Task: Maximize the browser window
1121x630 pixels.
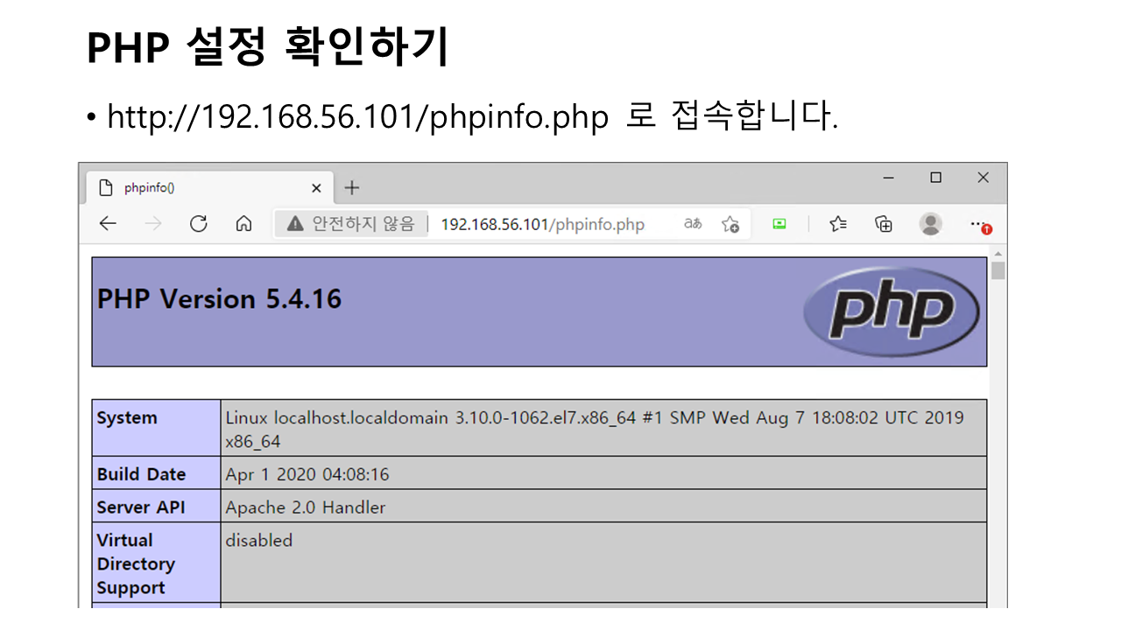Action: pyautogui.click(x=935, y=178)
